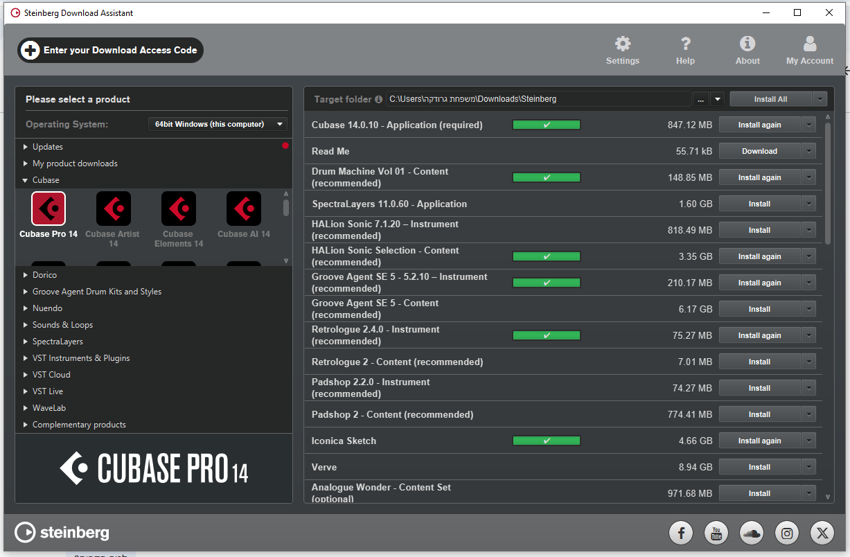This screenshot has width=850, height=557.
Task: Click Enter your Download Access Code button
Action: [x=110, y=50]
